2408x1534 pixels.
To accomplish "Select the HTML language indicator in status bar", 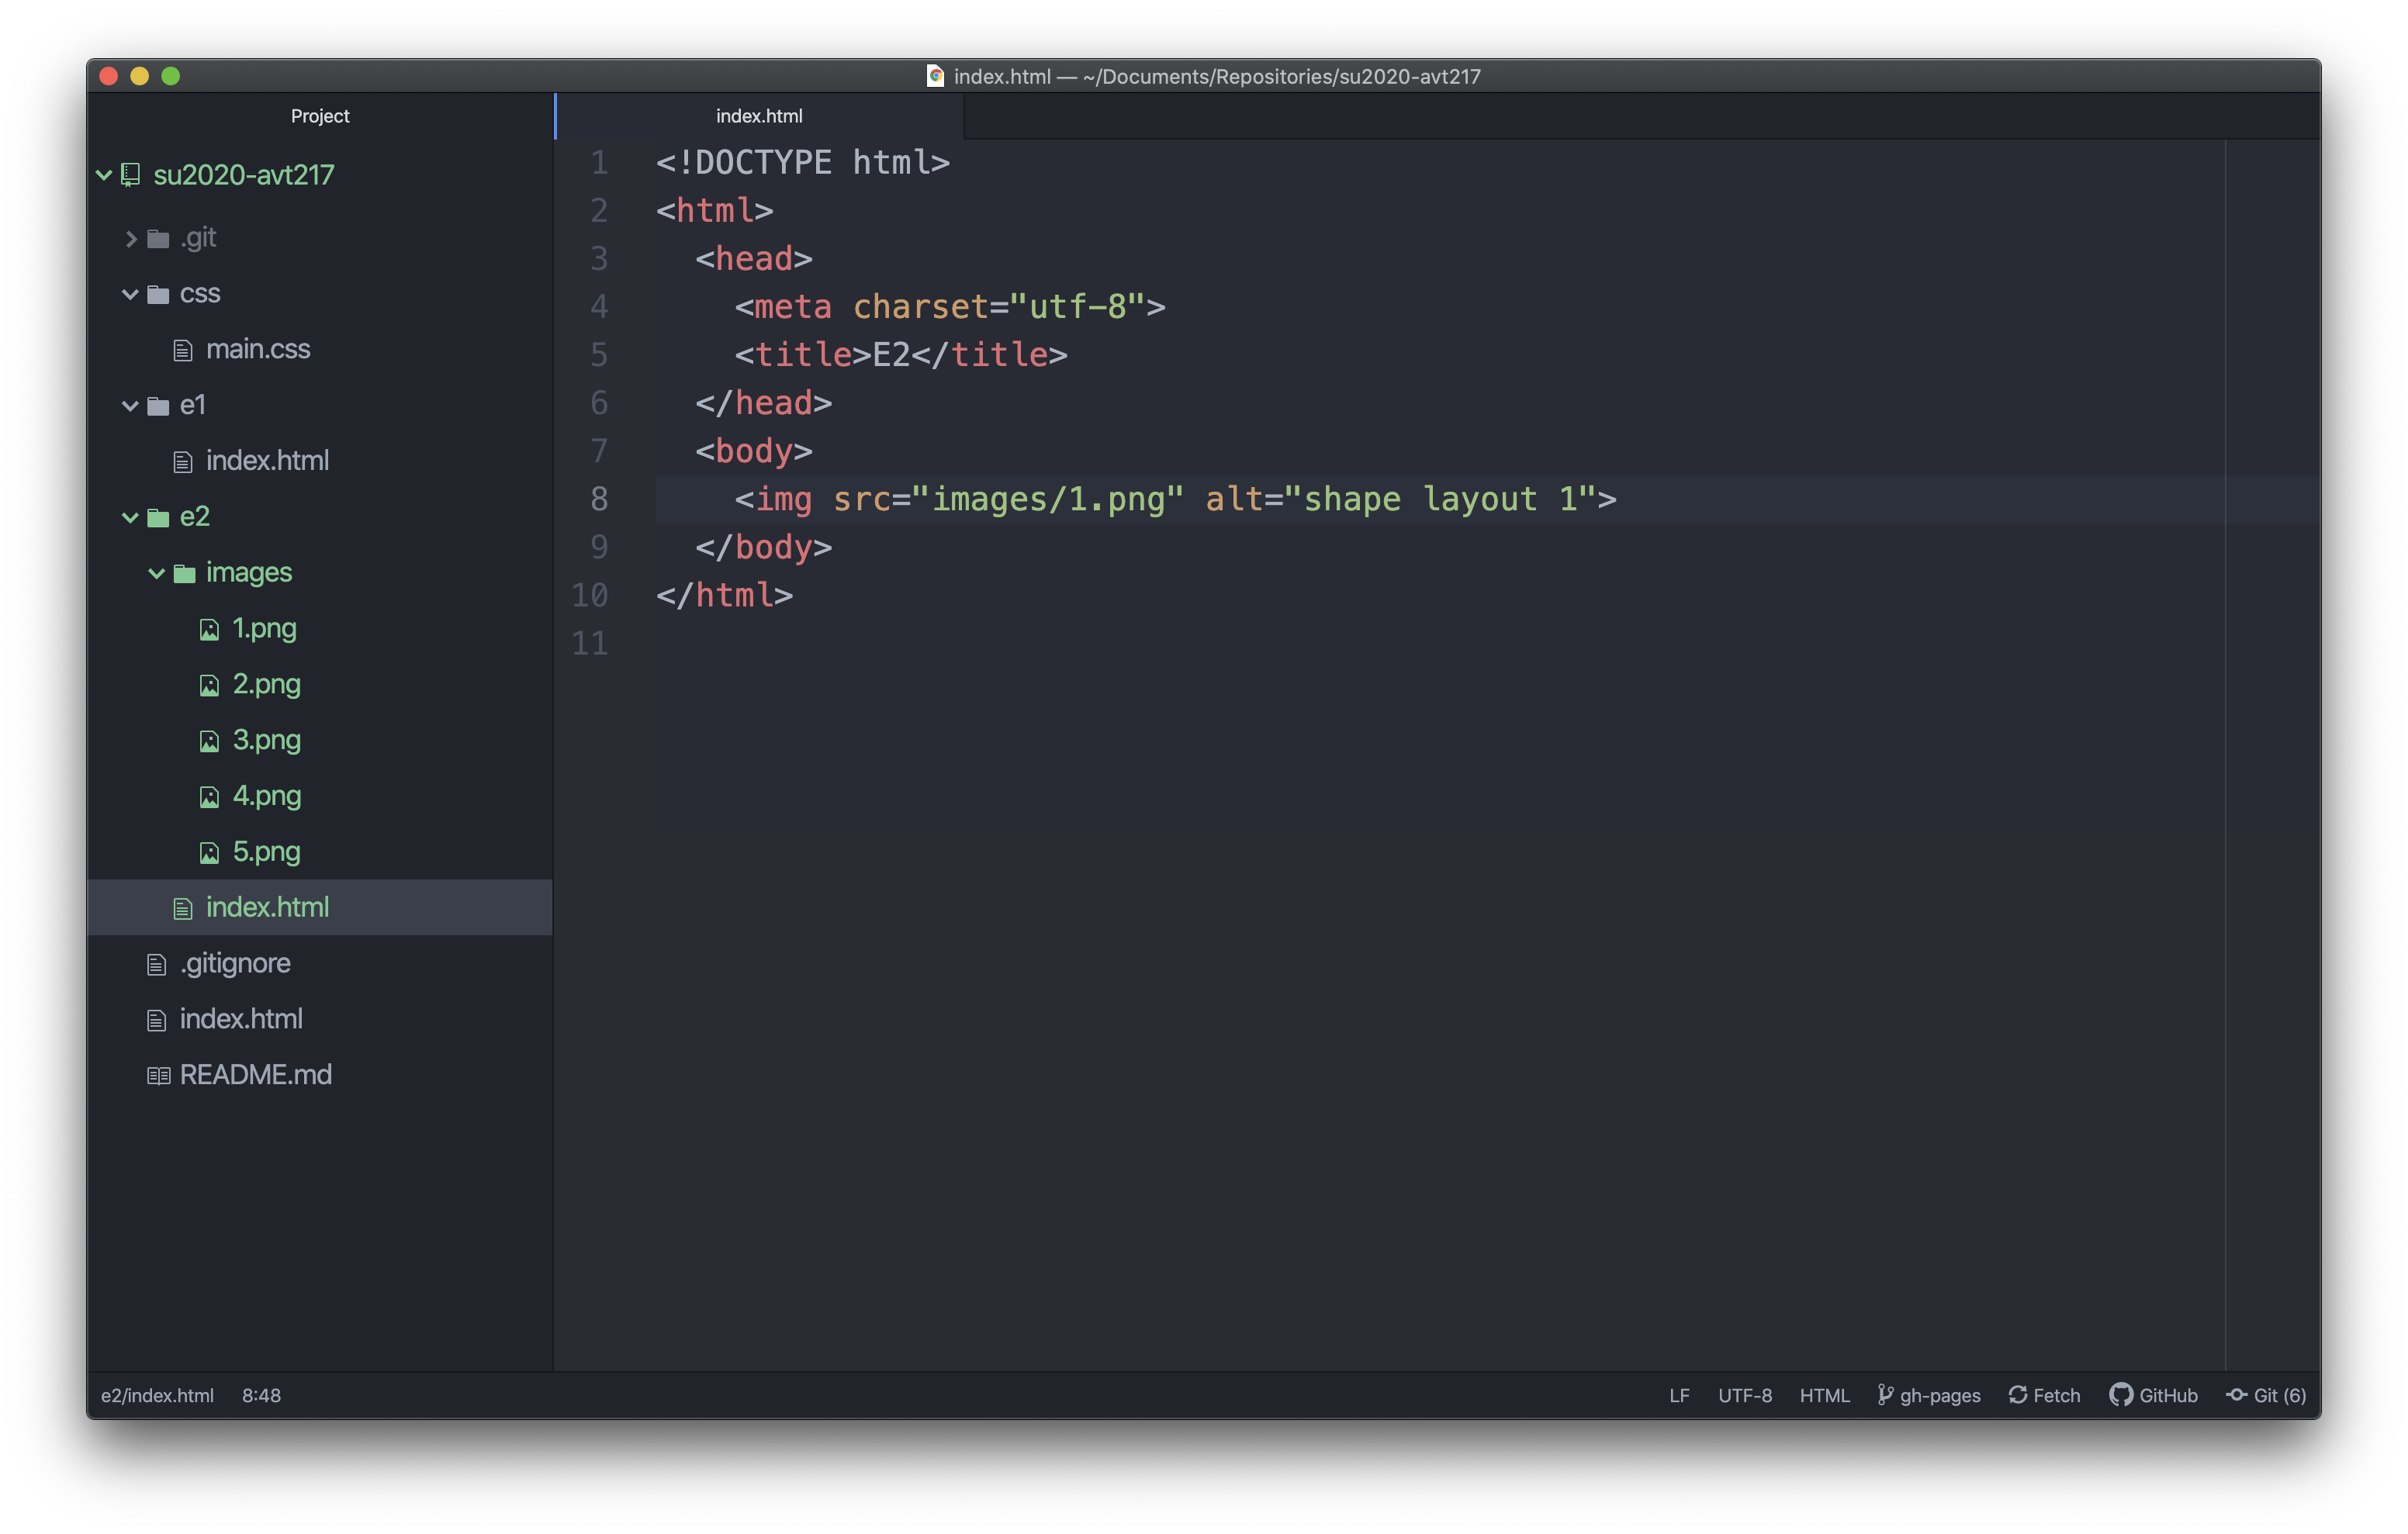I will click(x=1825, y=1395).
